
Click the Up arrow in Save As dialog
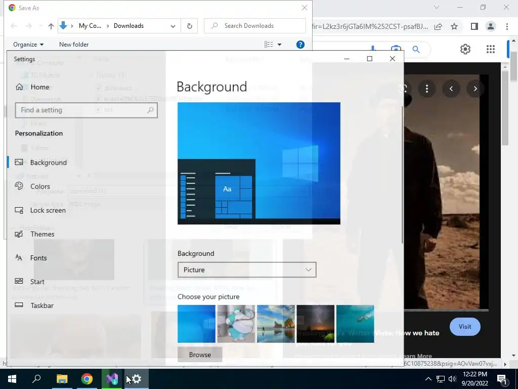coord(51,26)
